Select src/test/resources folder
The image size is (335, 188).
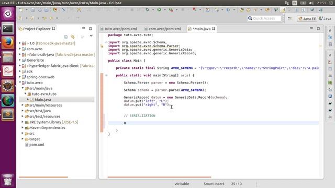click(44, 116)
